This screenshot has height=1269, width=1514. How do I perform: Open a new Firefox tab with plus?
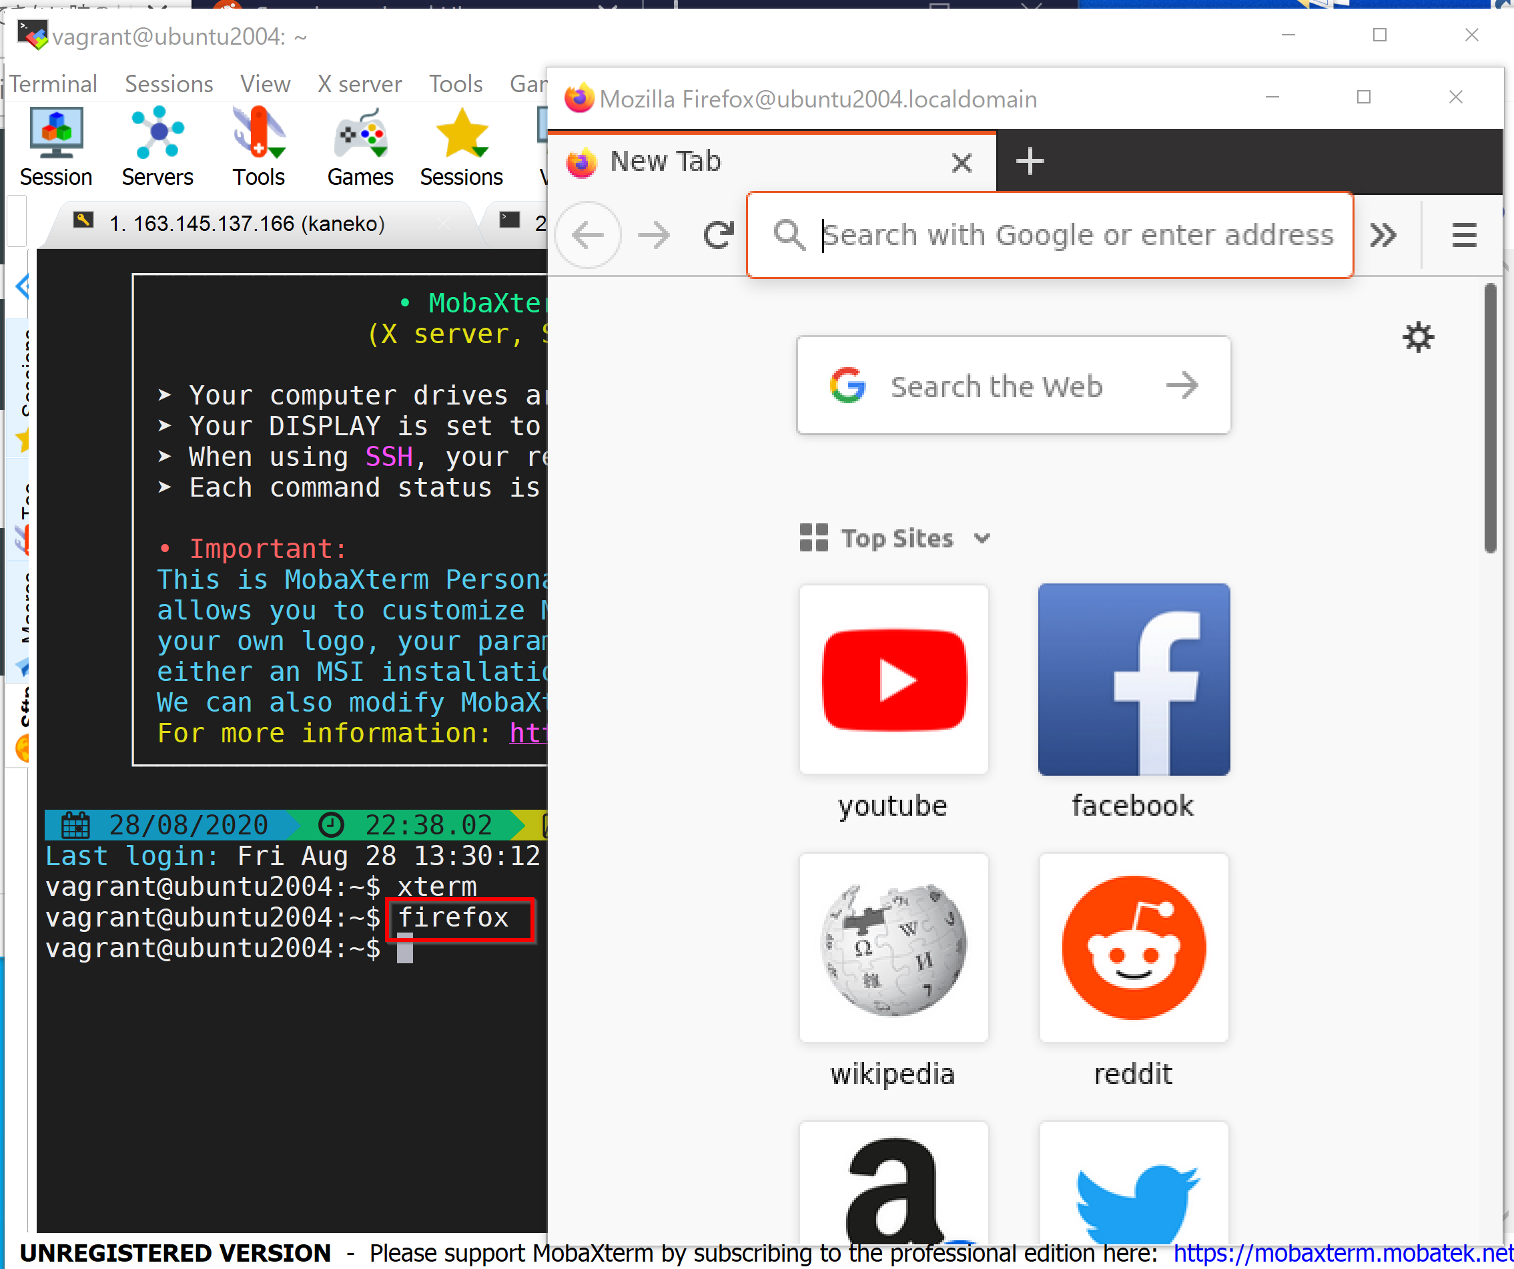1030,161
